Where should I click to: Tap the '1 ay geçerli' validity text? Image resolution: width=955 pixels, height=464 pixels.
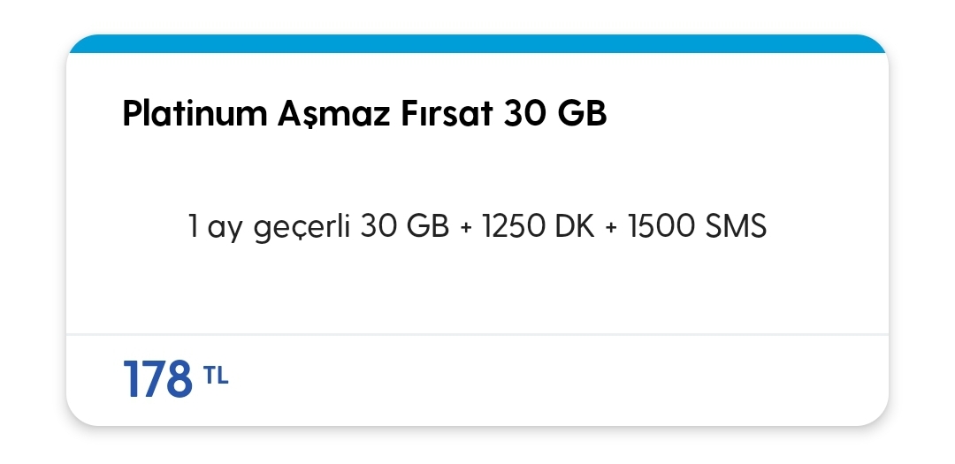(x=269, y=228)
